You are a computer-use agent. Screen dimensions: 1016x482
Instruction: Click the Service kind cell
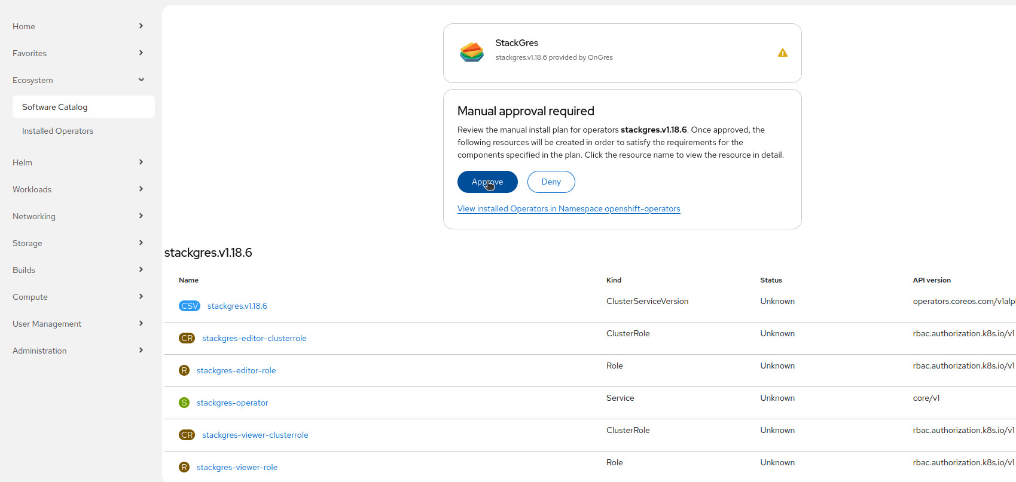[x=620, y=398]
